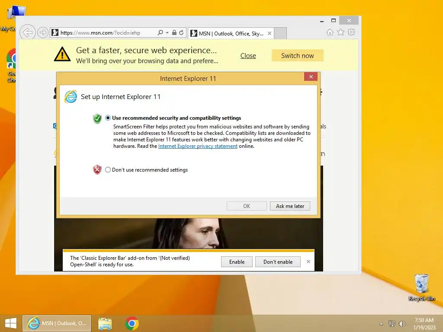443x332 pixels.
Task: Enable the Classic Explorer Bar add-on
Action: (x=237, y=262)
